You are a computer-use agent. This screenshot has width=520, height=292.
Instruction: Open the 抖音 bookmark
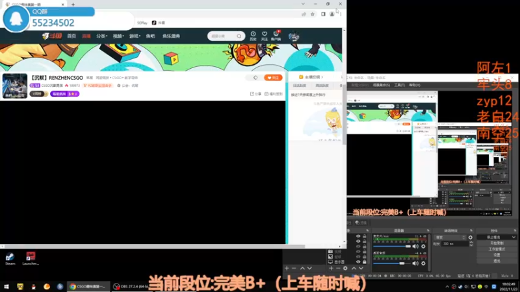[159, 23]
